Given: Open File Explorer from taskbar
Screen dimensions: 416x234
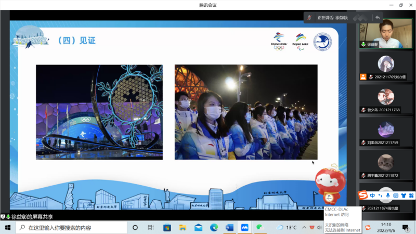Looking at the screenshot, I should pos(183,228).
